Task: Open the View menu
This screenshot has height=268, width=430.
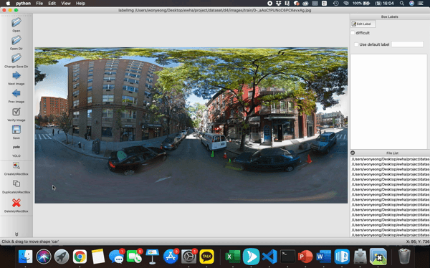Action: [66, 4]
